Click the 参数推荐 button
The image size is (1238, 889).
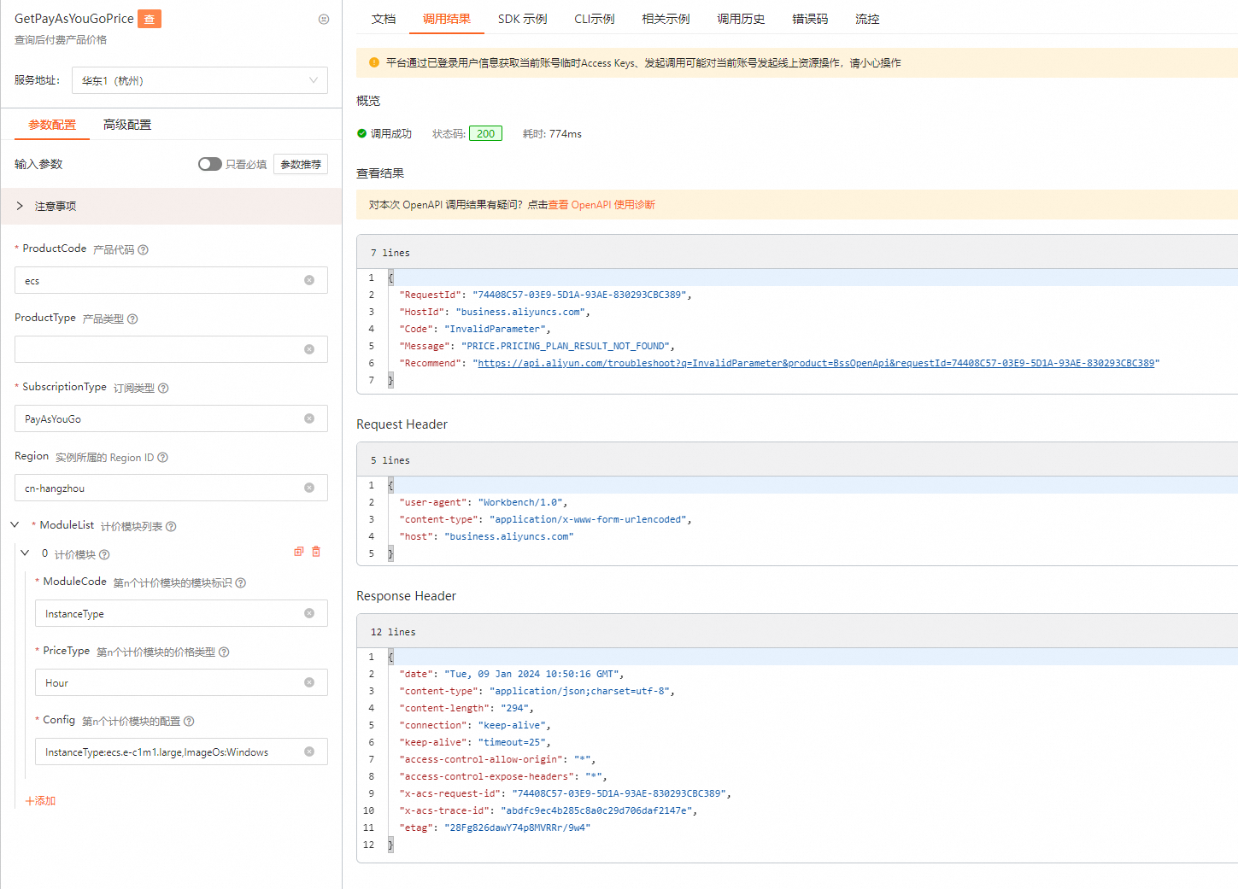pos(301,164)
